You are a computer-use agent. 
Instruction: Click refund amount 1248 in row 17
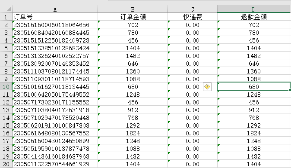(x=254, y=141)
